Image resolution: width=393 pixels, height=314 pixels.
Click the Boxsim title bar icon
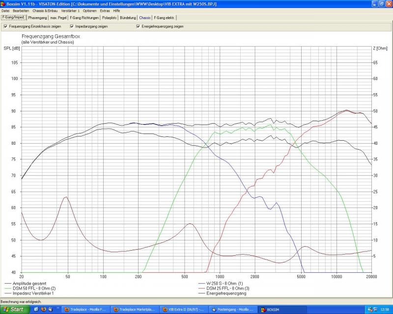pyautogui.click(x=3, y=4)
